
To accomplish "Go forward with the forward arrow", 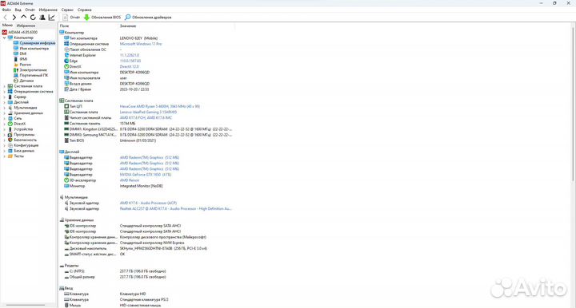I will (14, 18).
